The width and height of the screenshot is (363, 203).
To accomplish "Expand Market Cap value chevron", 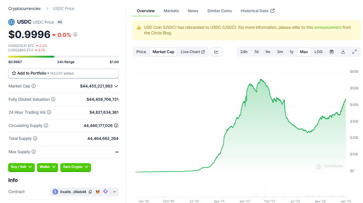I will (116, 86).
